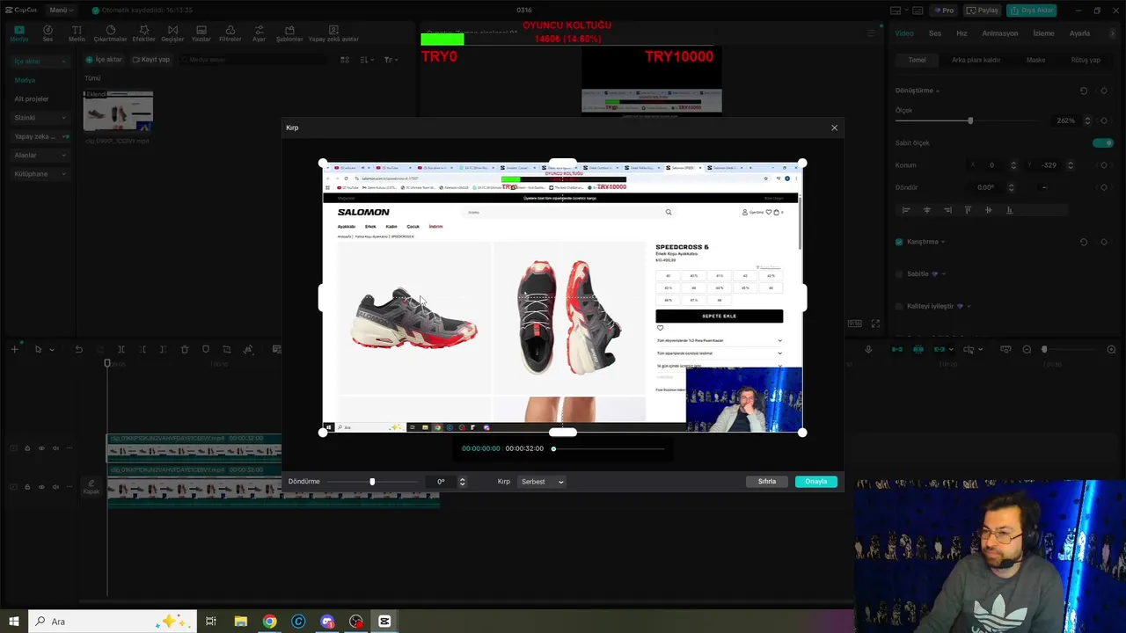Open the Yazılar captions tab
Screen dimensions: 1126x633
point(201,33)
